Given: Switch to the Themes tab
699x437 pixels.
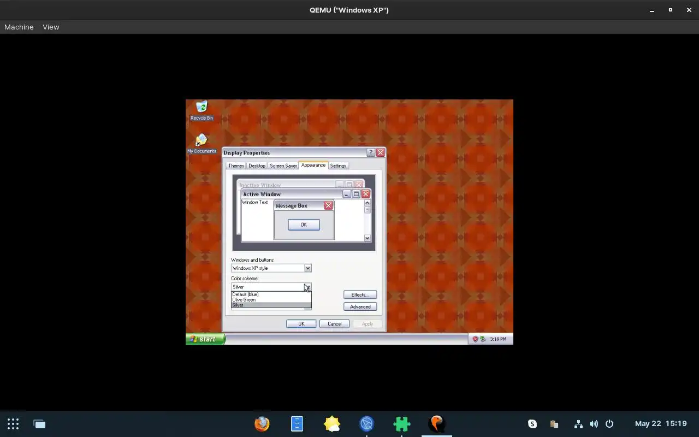Looking at the screenshot, I should 236,166.
